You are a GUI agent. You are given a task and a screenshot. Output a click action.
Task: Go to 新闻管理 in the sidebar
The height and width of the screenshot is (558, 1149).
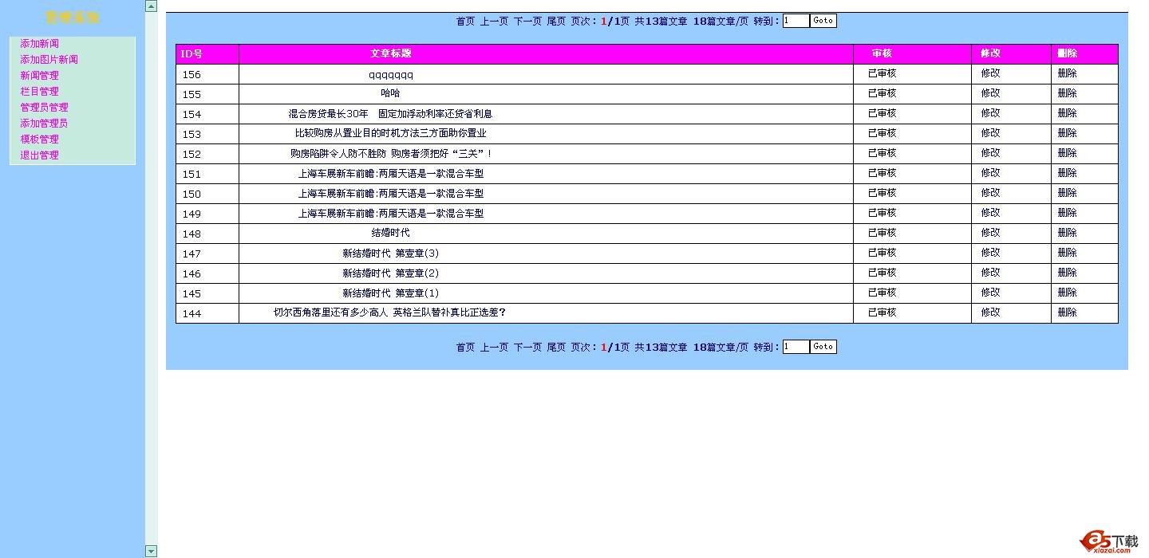click(39, 76)
